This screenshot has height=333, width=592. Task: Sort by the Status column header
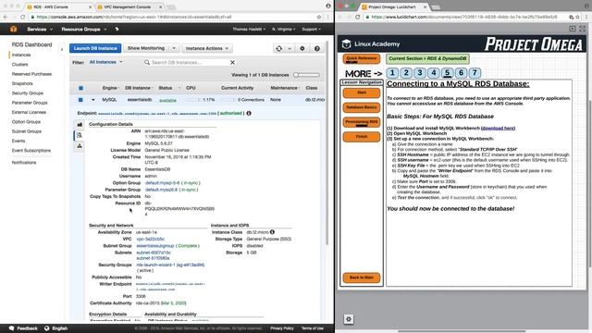(166, 88)
